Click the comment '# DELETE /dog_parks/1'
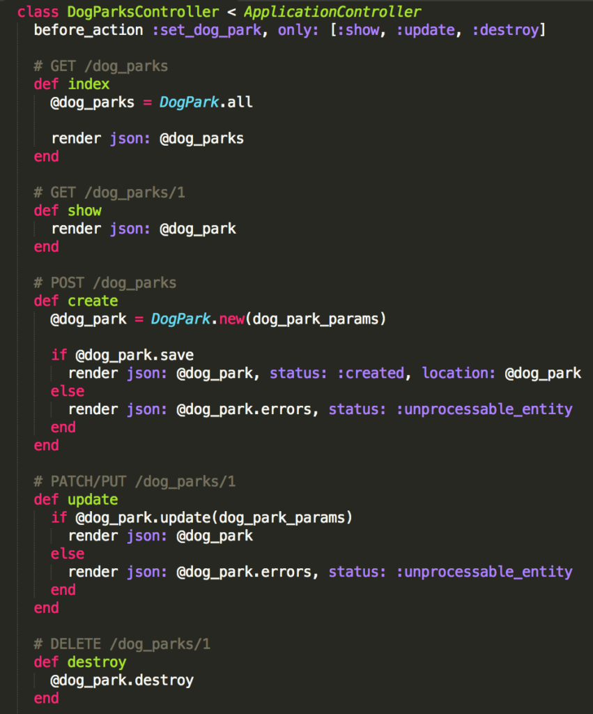The image size is (593, 714). (122, 644)
